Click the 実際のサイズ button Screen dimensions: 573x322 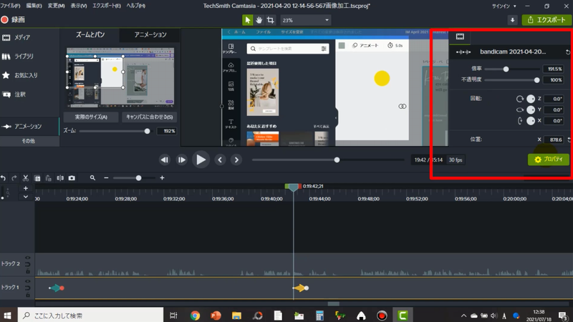click(91, 117)
